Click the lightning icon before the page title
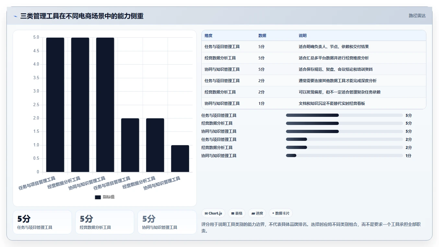The width and height of the screenshot is (439, 247). [16, 16]
